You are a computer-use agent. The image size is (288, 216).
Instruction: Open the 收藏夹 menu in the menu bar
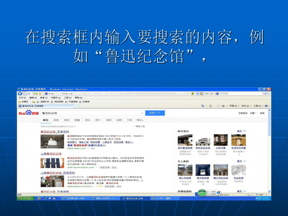tap(56, 98)
